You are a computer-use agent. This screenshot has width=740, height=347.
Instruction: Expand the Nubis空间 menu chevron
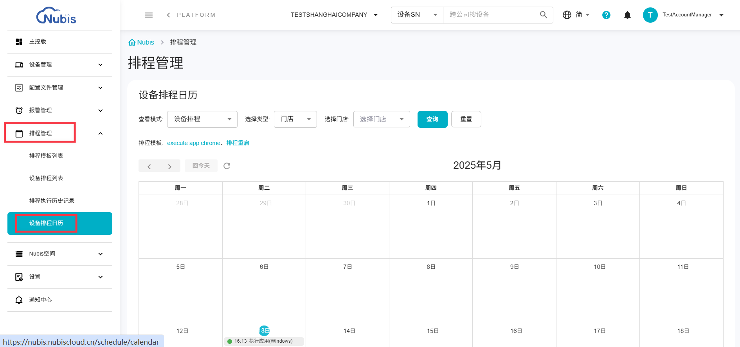pos(101,254)
